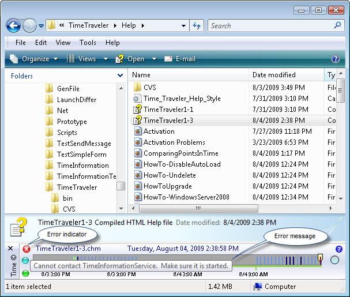Select the TestSendMessage folder in tree
Viewport: 350px width, 297px height.
point(78,144)
